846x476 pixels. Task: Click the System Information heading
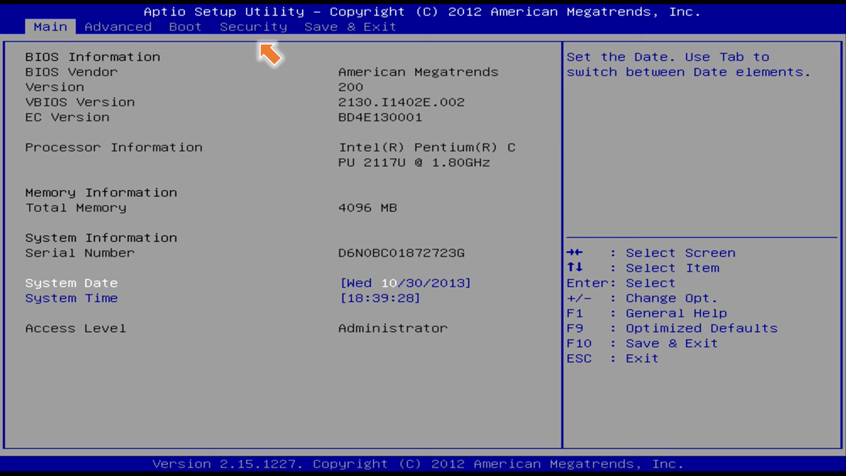[101, 238]
